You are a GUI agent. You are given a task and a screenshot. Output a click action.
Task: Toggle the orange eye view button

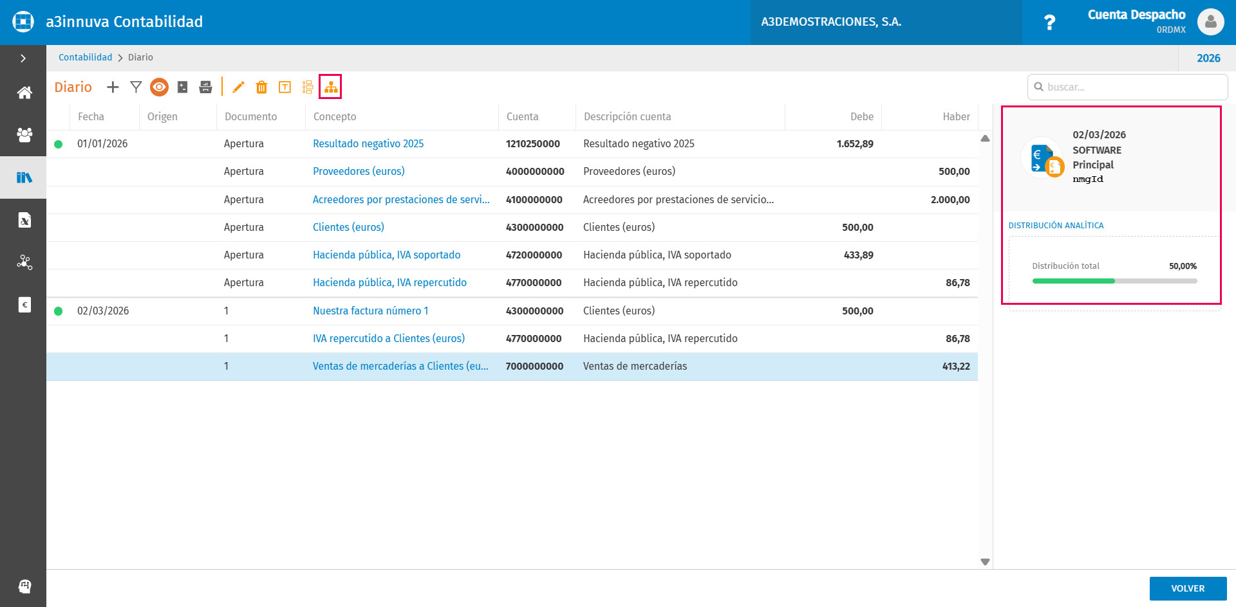click(159, 87)
